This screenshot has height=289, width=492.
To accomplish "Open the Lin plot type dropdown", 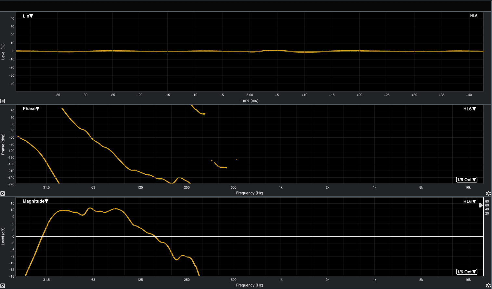I will 28,16.
